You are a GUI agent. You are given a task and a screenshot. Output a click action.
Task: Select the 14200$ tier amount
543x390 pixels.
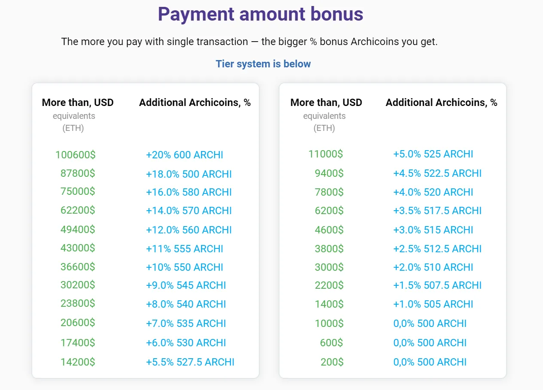pyautogui.click(x=78, y=362)
